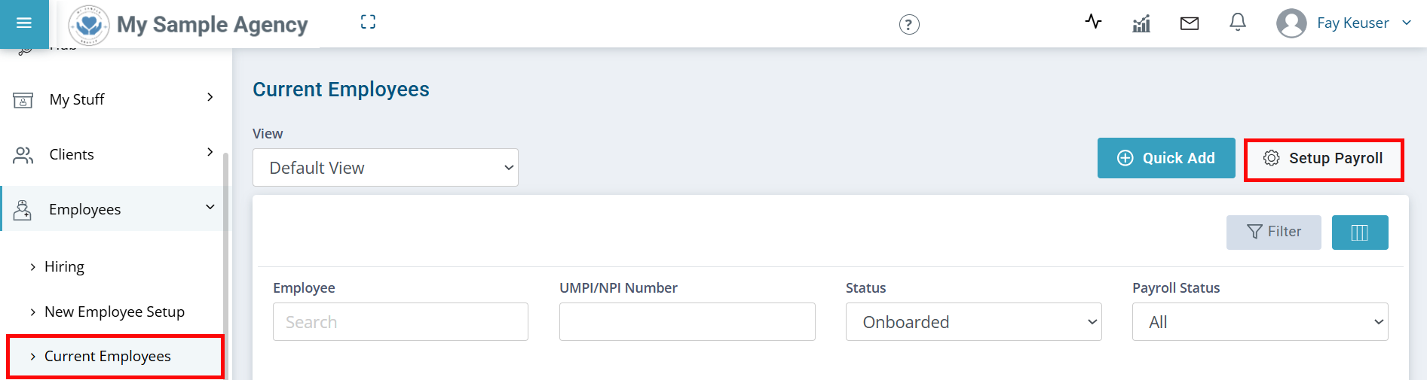Click the Employee search field
1427x380 pixels.
pyautogui.click(x=400, y=322)
